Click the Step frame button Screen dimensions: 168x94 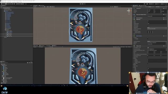click(85, 4)
